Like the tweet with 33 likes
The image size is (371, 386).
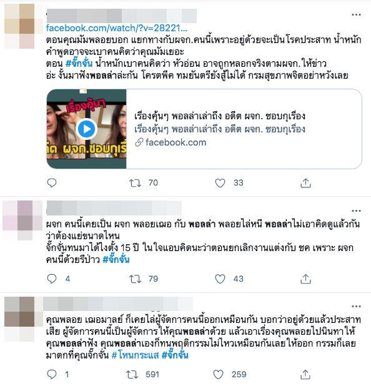(220, 183)
